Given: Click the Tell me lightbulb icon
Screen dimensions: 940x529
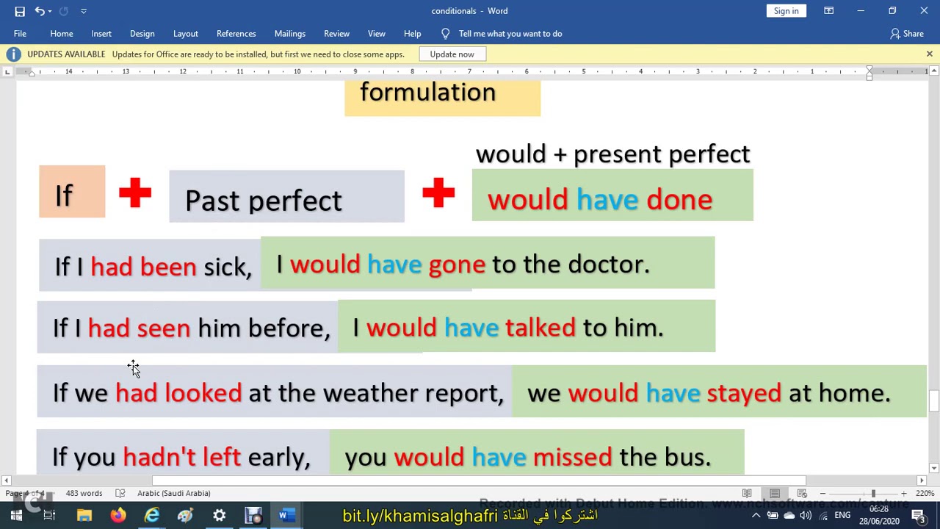Looking at the screenshot, I should tap(445, 34).
